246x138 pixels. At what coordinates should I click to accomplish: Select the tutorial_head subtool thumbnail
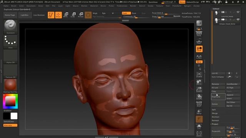216,13
